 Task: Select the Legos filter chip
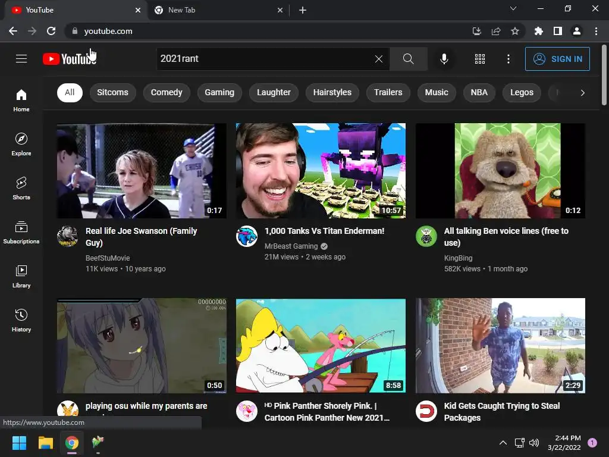pyautogui.click(x=522, y=92)
